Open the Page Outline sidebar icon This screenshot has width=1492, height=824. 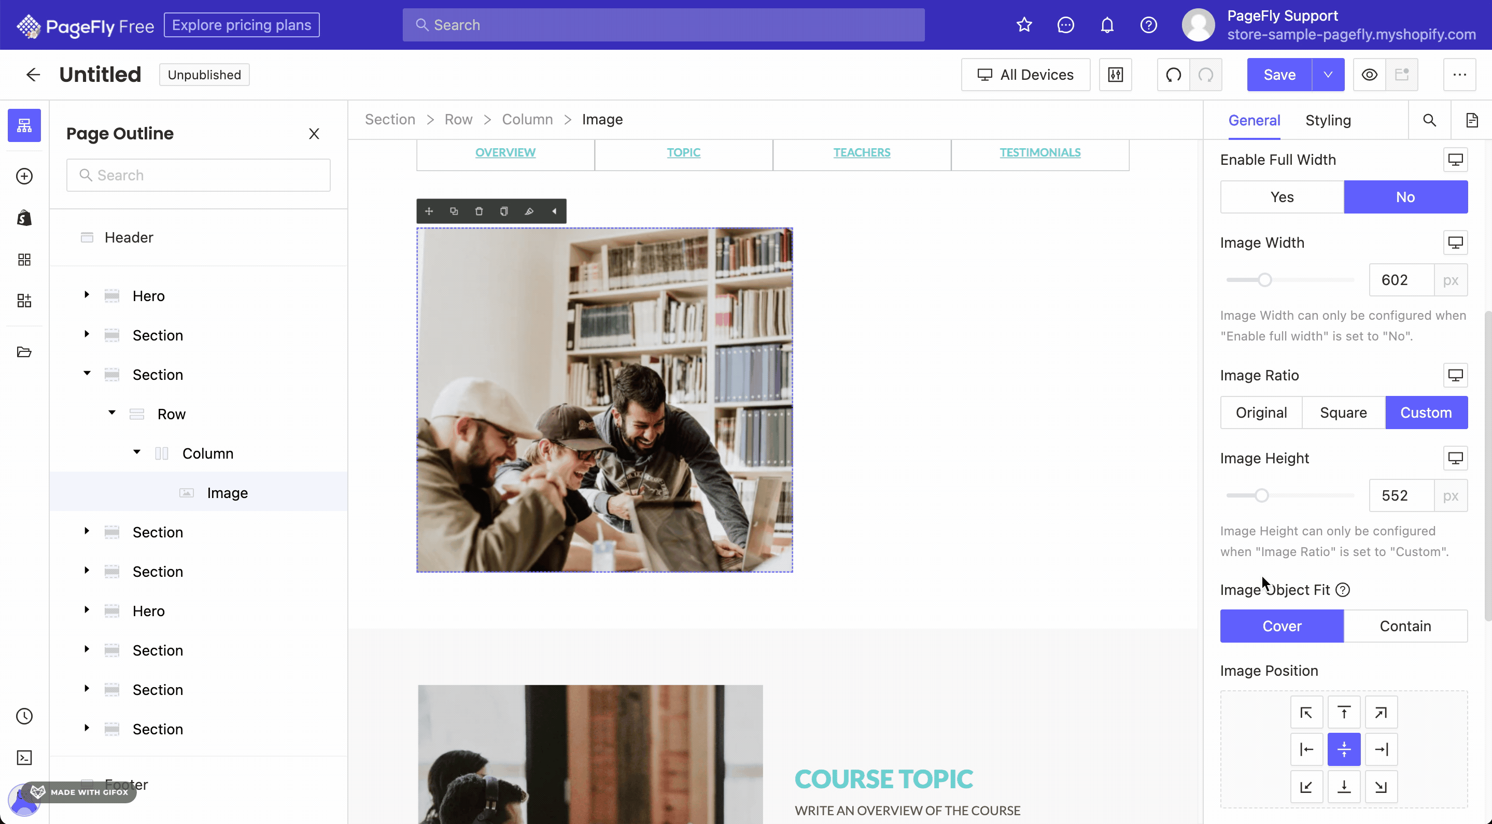(24, 125)
